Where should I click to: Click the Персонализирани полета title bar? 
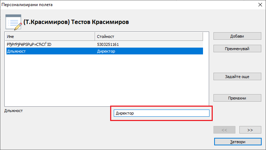[108, 5]
